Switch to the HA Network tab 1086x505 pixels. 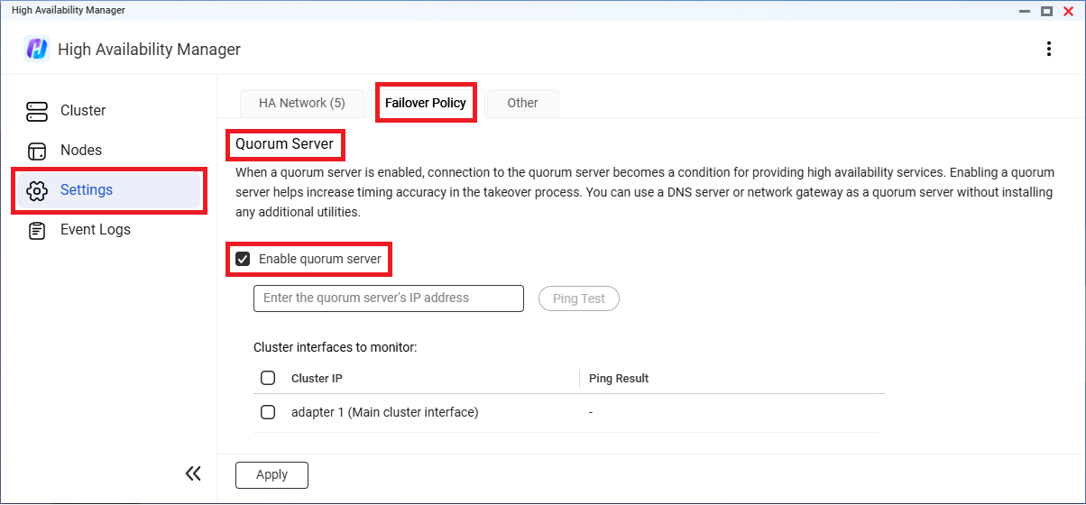301,103
